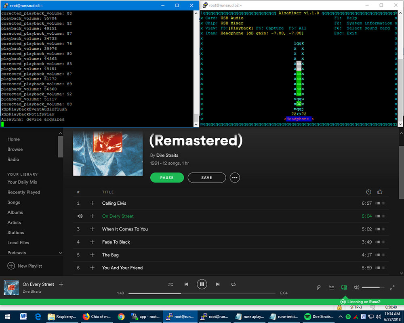
Task: Add The Bug with its plus icon
Action: point(92,255)
